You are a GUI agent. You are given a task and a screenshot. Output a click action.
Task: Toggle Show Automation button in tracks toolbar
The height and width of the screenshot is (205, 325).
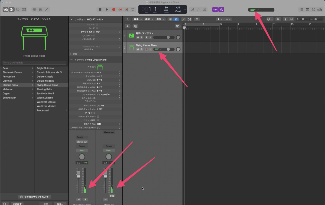tap(183, 19)
